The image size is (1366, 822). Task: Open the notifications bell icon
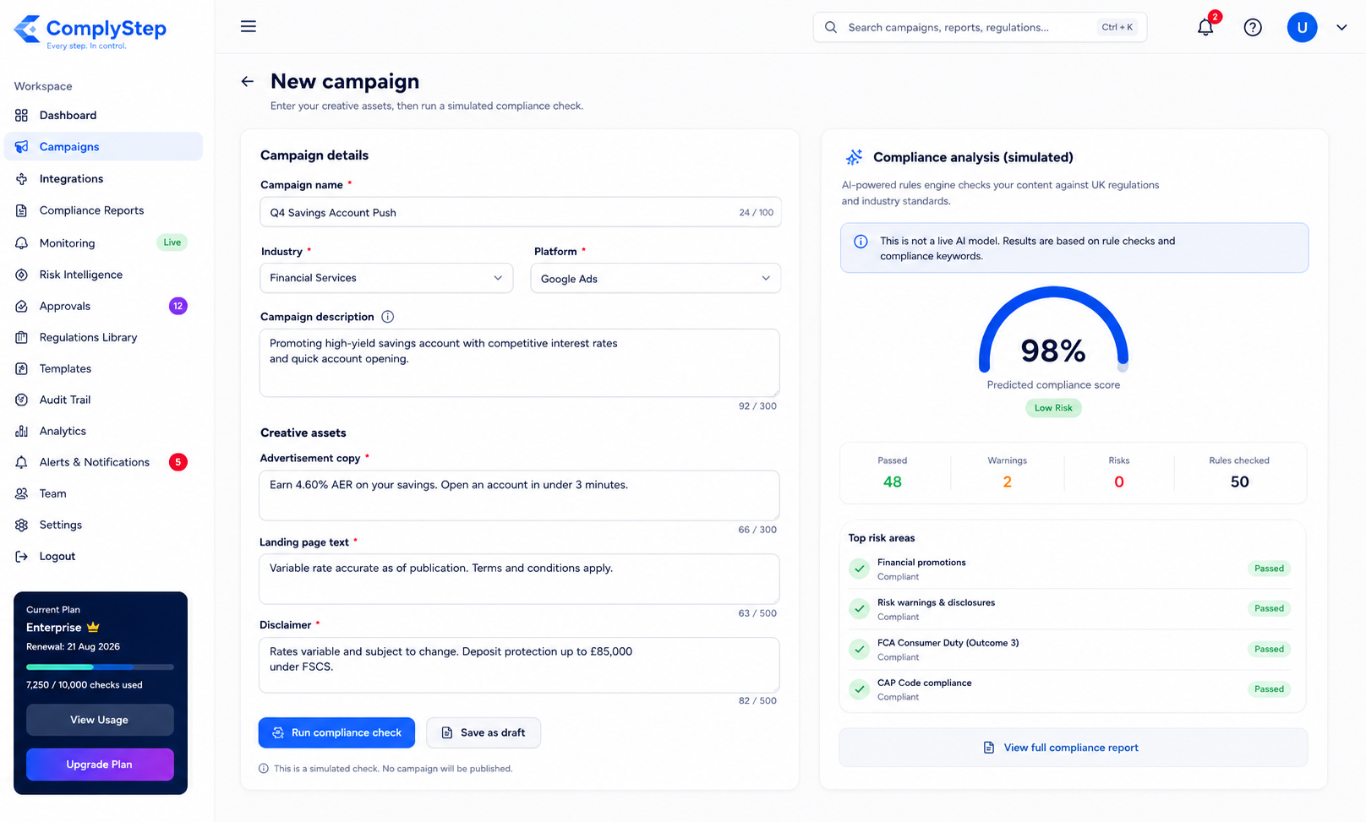(x=1205, y=27)
